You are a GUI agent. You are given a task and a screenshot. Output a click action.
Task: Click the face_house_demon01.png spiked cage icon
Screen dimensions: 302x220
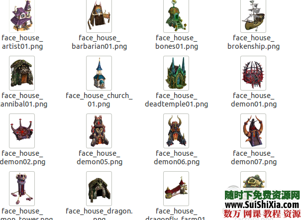point(253,73)
